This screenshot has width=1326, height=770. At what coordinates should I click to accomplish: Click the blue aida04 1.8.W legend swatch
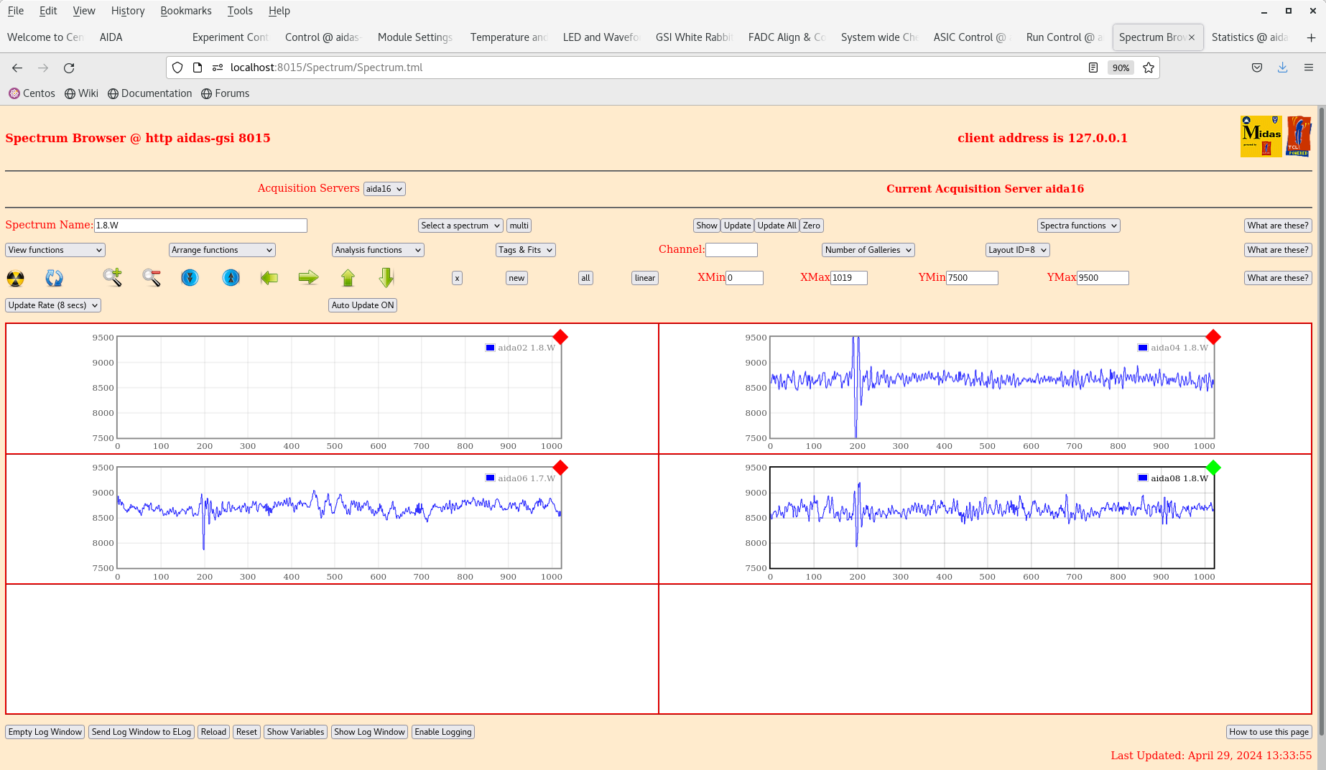coord(1143,348)
